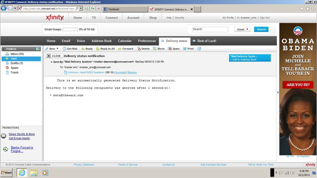Open the Trash folder
Image resolution: width=317 pixels, height=178 pixels.
(x=14, y=73)
